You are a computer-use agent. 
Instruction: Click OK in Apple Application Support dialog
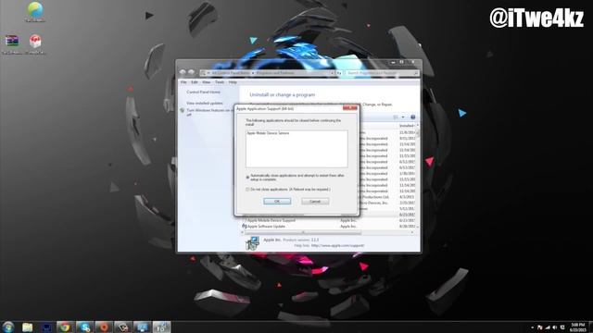coord(277,202)
